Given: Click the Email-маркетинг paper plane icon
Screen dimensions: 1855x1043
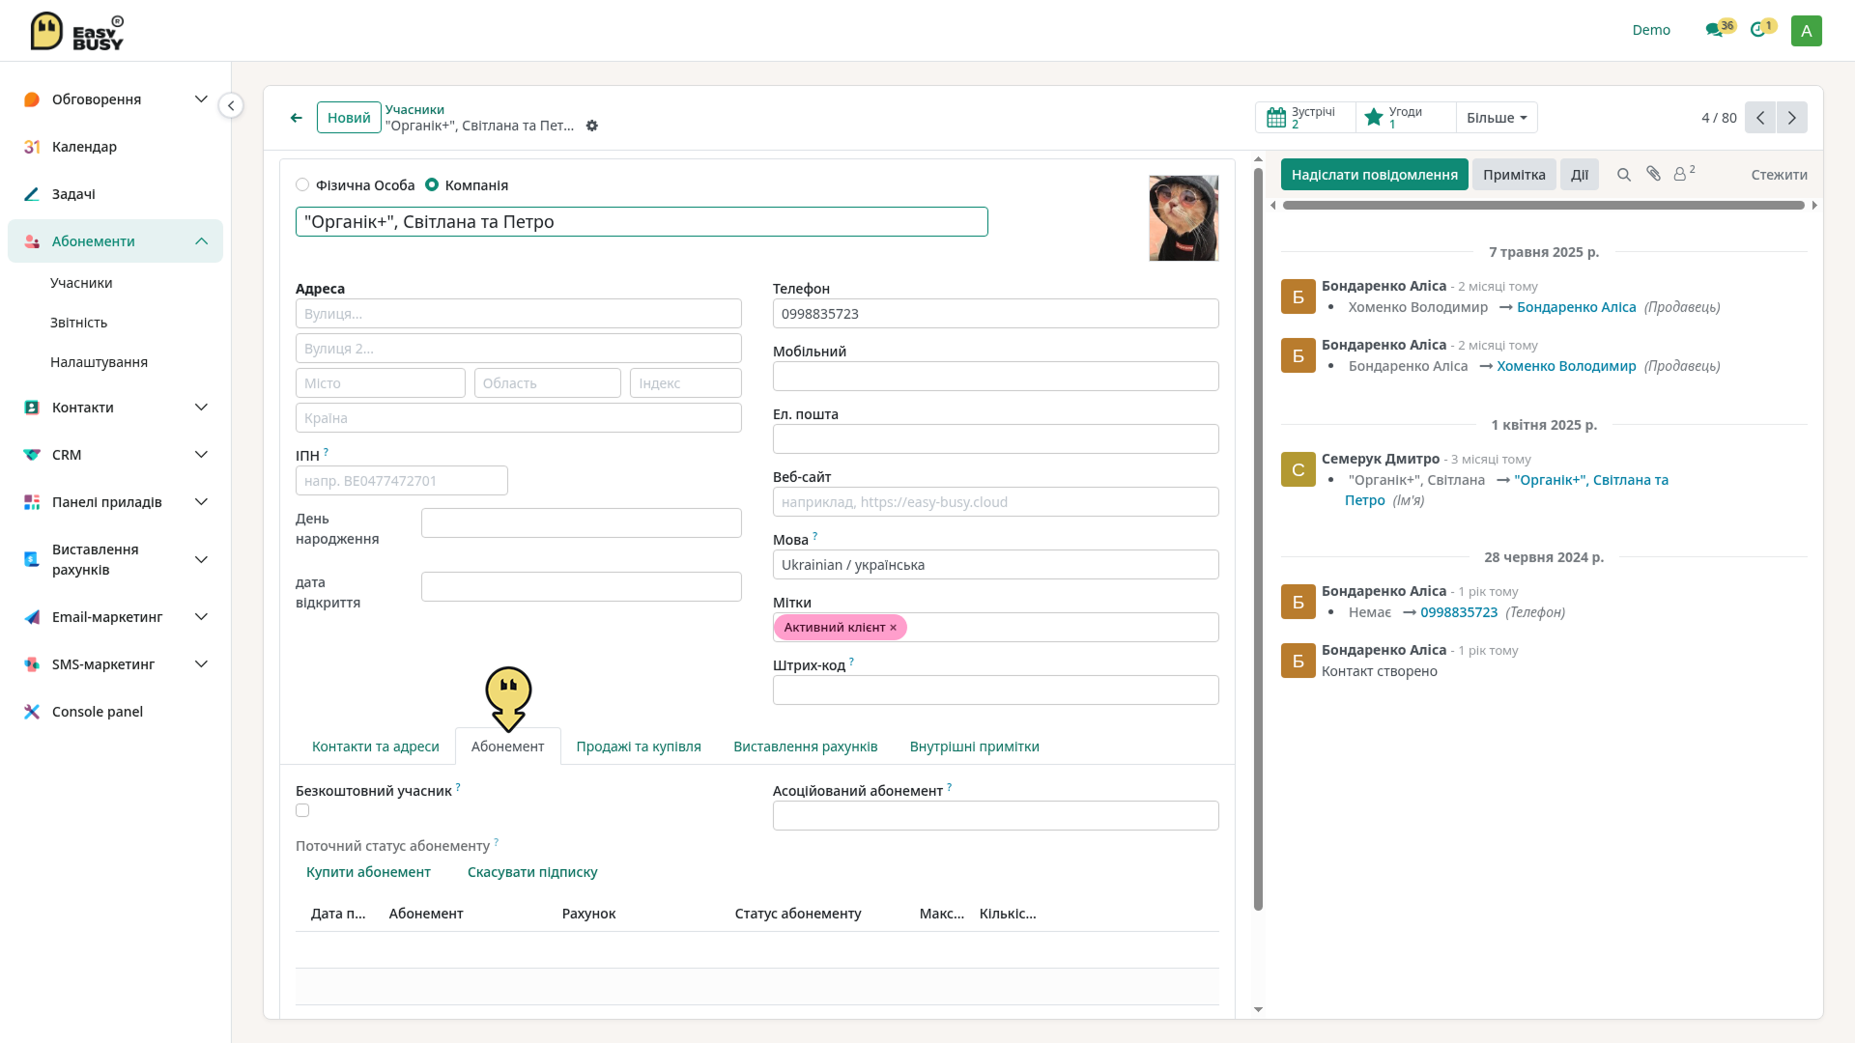Looking at the screenshot, I should (32, 617).
